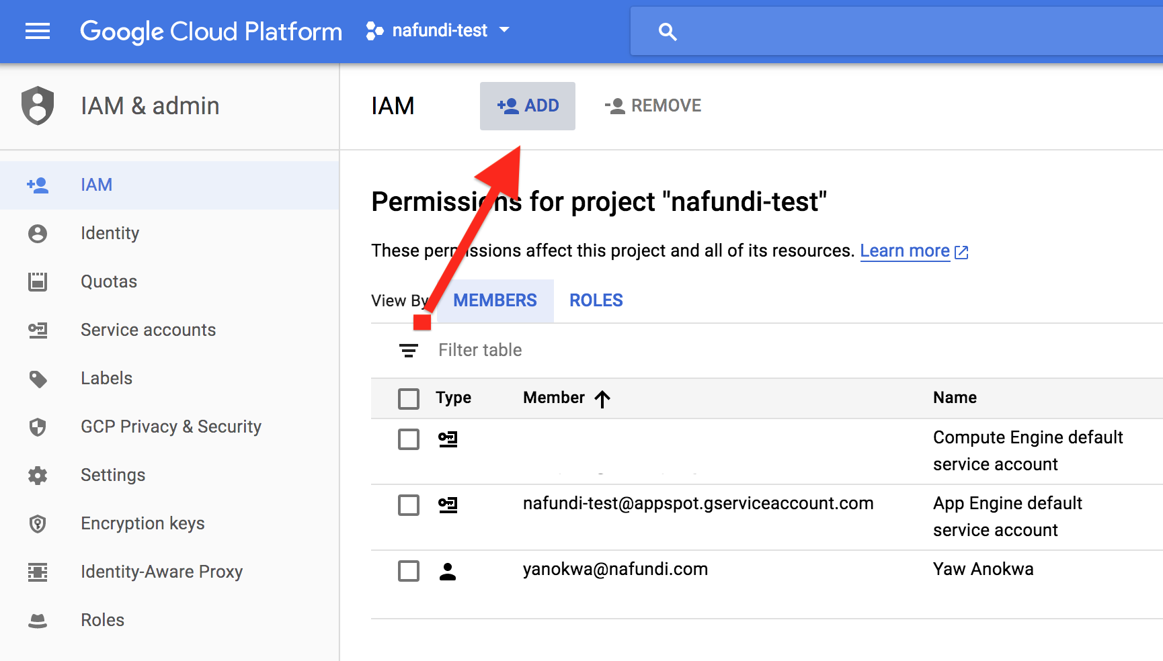Image resolution: width=1163 pixels, height=661 pixels.
Task: Click nafundi-test@appspot.gserviceaccount.com member cell
Action: point(698,503)
